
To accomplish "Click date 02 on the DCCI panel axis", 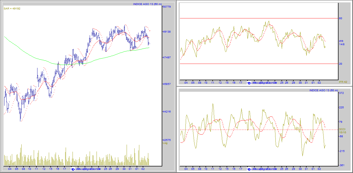I will (x=319, y=169).
